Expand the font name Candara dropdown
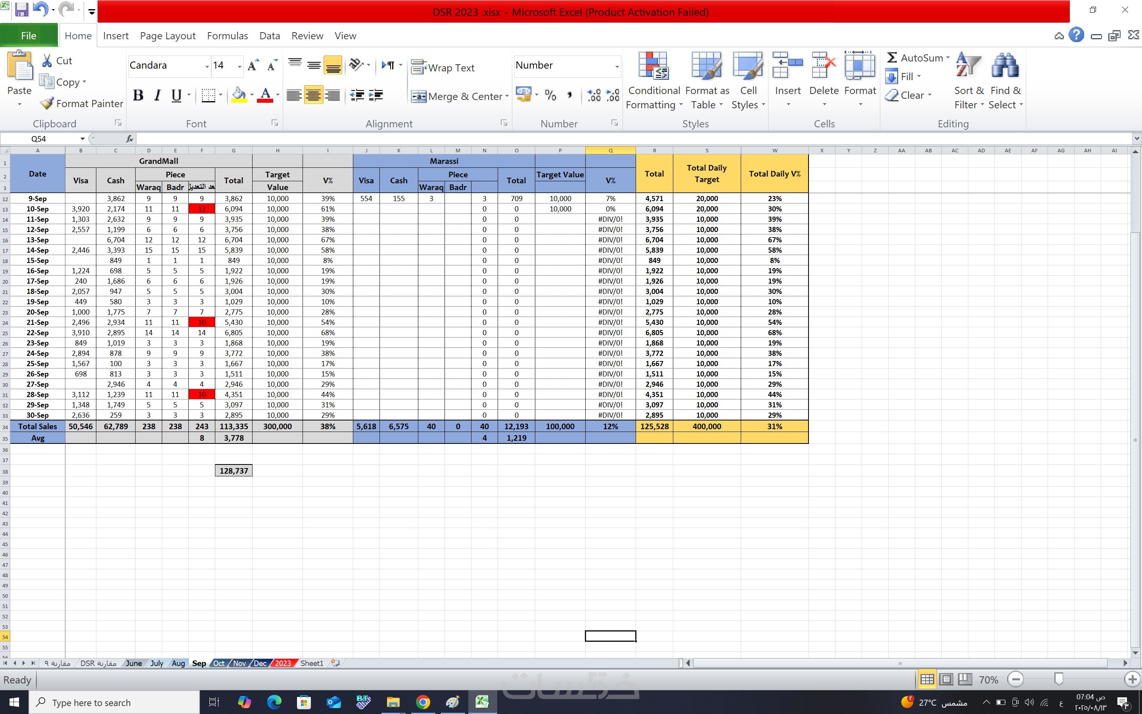The height and width of the screenshot is (714, 1142). (x=207, y=66)
